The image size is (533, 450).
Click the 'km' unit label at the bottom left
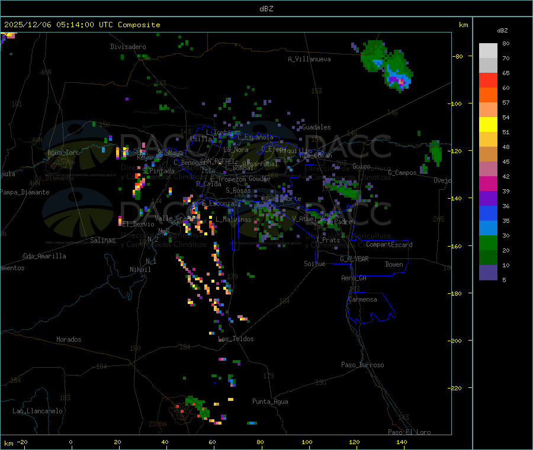pyautogui.click(x=8, y=443)
